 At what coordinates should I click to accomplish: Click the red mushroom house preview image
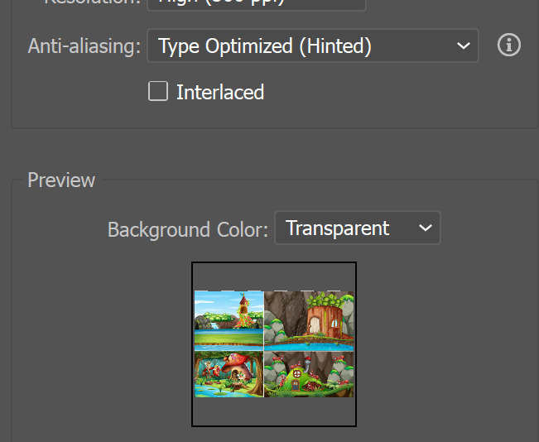229,372
